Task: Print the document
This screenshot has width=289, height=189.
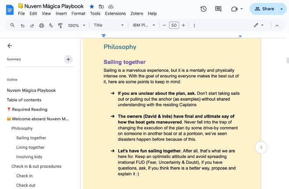Action: (42, 25)
